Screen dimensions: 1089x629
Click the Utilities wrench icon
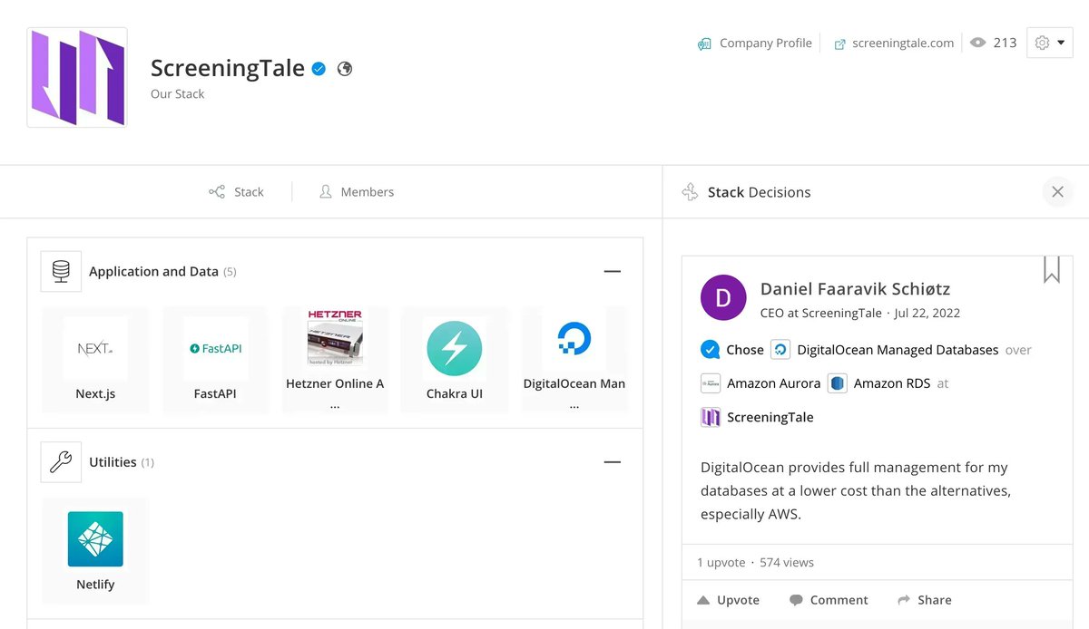pos(61,462)
